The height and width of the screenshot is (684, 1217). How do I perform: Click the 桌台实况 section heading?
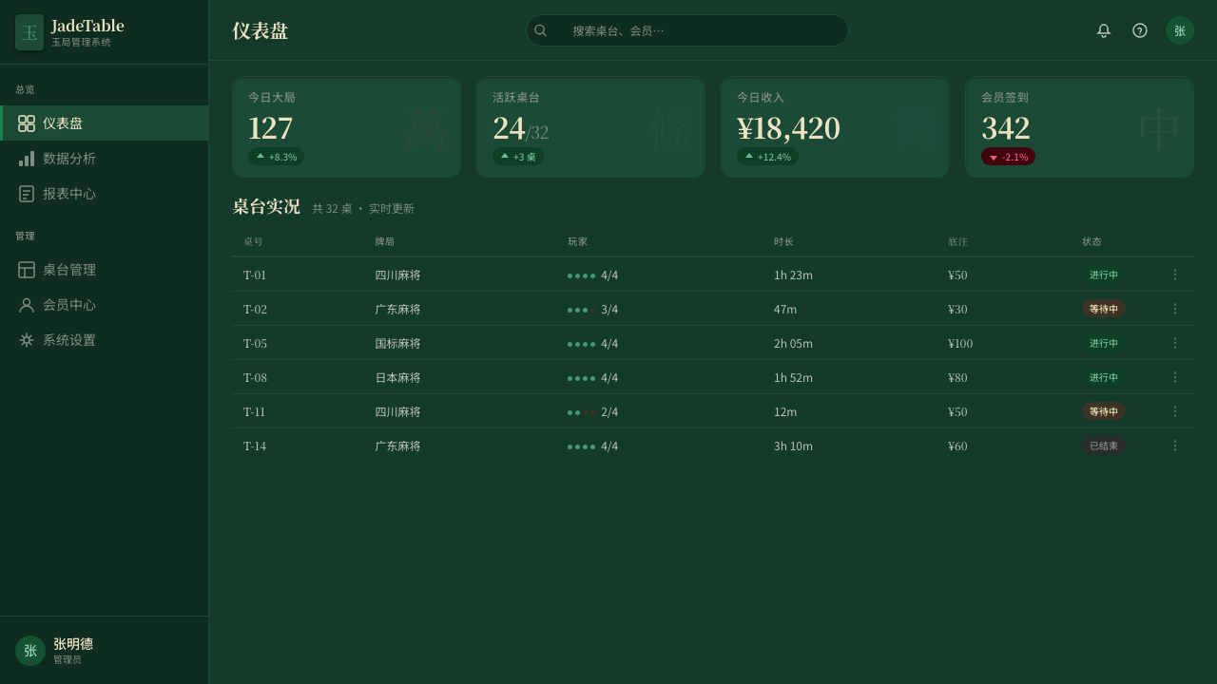tap(266, 206)
